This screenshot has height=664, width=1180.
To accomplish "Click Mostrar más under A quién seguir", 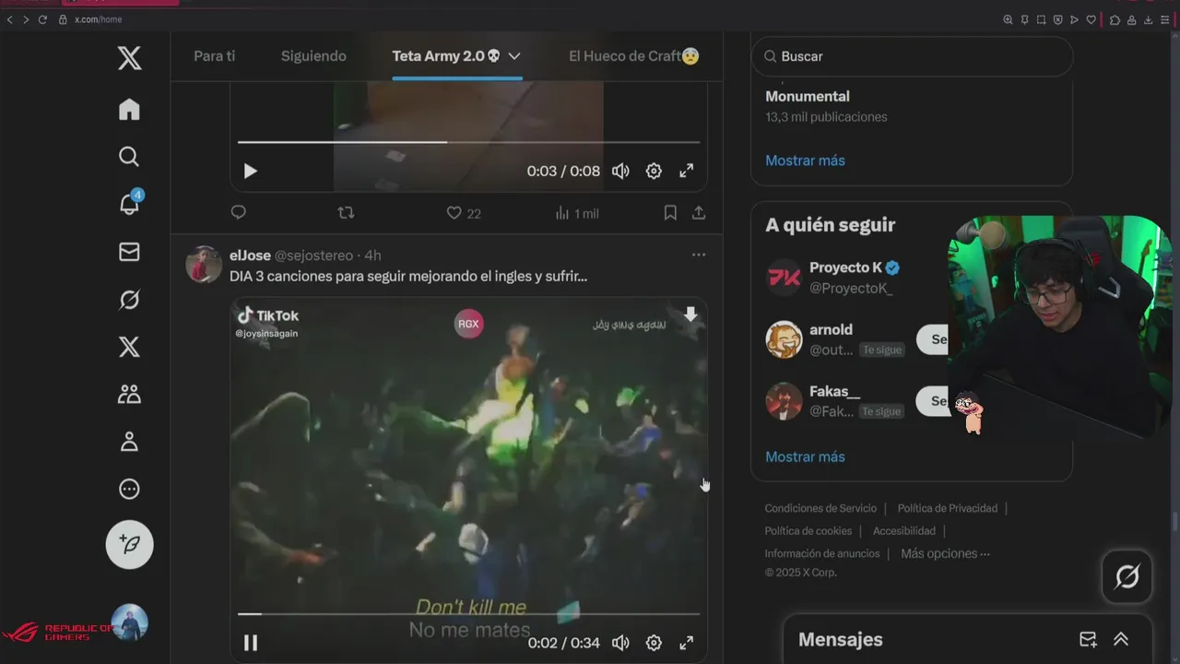I will pos(805,456).
